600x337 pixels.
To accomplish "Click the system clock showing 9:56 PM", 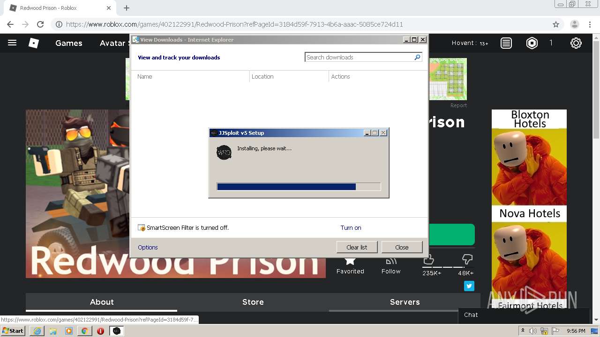I will click(576, 331).
